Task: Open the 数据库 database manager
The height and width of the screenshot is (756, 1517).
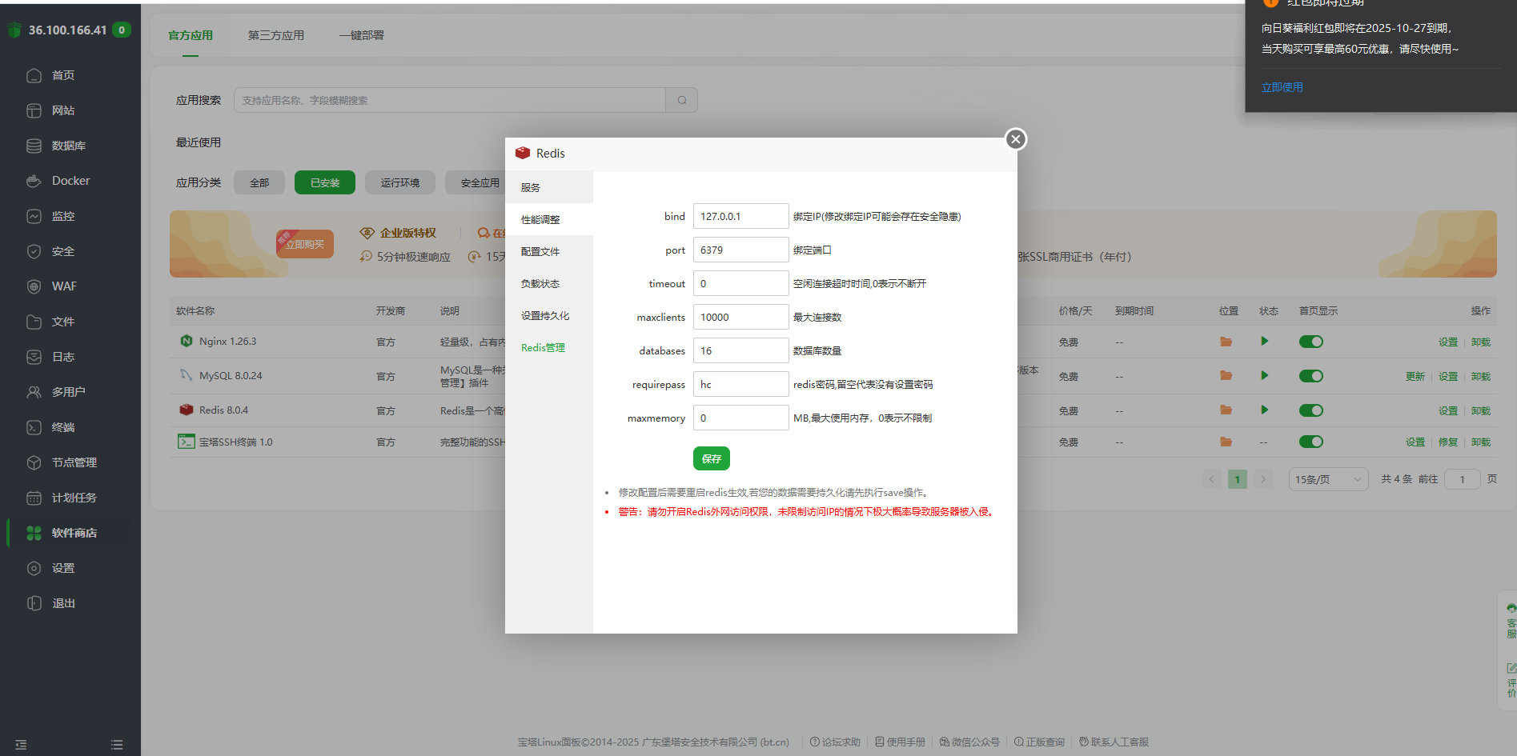Action: click(65, 145)
